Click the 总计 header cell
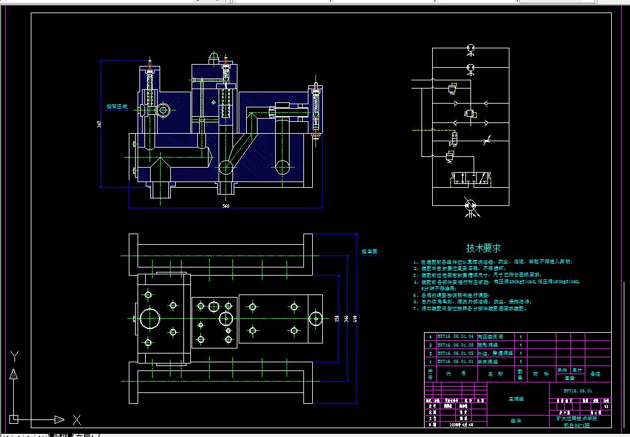630x437 pixels. [577, 370]
